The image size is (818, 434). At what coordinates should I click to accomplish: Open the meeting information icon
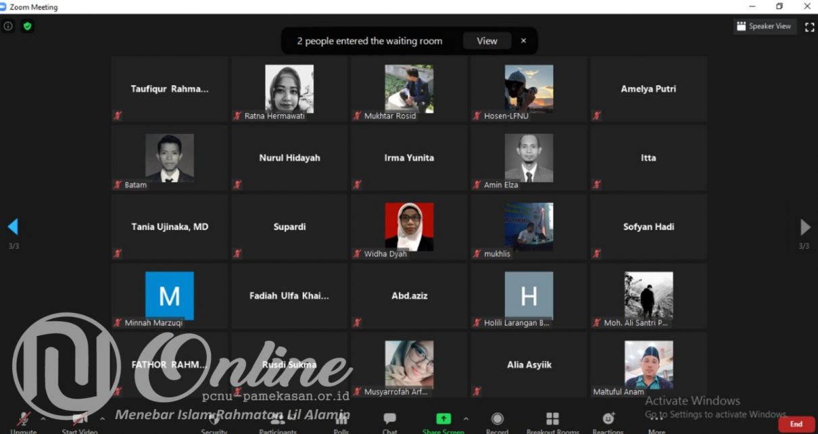pyautogui.click(x=8, y=26)
